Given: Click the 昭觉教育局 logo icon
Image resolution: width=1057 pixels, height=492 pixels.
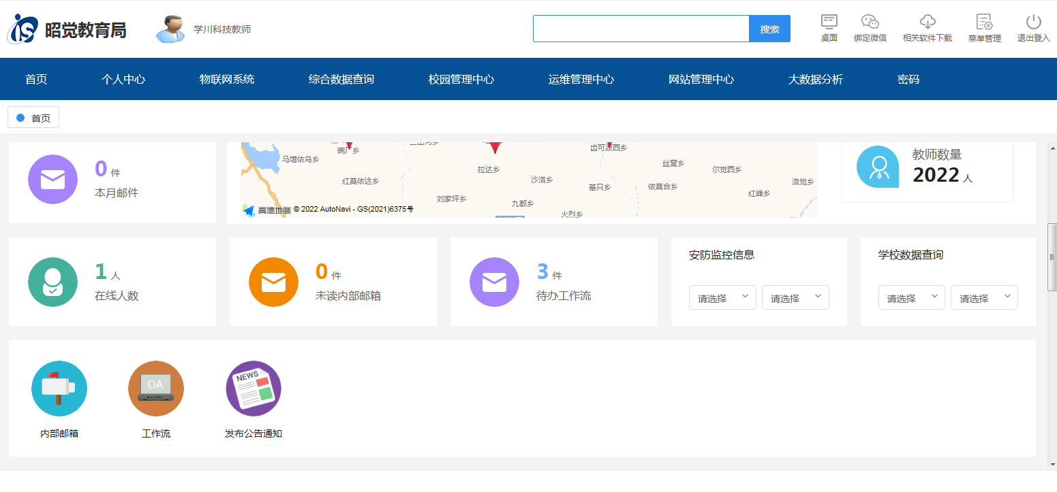Looking at the screenshot, I should pos(22,29).
